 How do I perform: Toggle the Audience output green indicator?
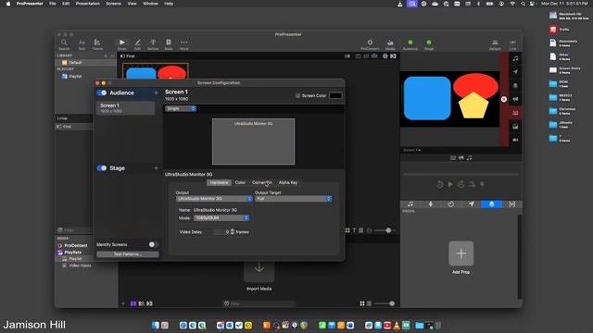[410, 43]
